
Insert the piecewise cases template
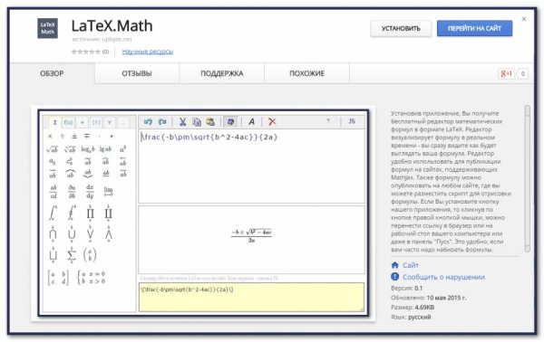(x=92, y=278)
